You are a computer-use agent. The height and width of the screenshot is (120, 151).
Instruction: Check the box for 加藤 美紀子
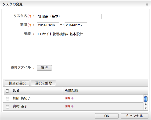8,99
